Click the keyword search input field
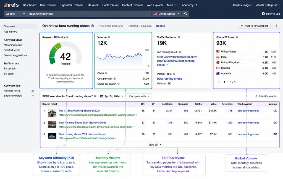This screenshot has width=283, height=179. (x=89, y=14)
